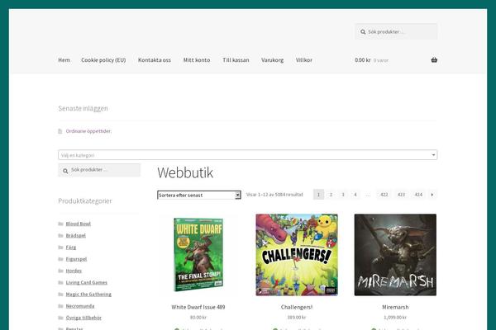The width and height of the screenshot is (496, 330).
Task: Go to last results page 424
Action: point(418,195)
